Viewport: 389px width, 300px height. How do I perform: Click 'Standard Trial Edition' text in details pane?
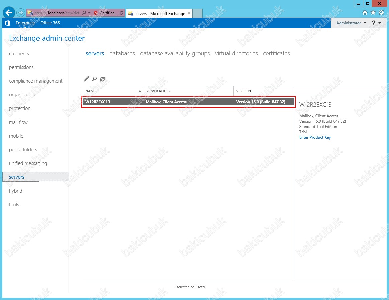[x=318, y=127]
